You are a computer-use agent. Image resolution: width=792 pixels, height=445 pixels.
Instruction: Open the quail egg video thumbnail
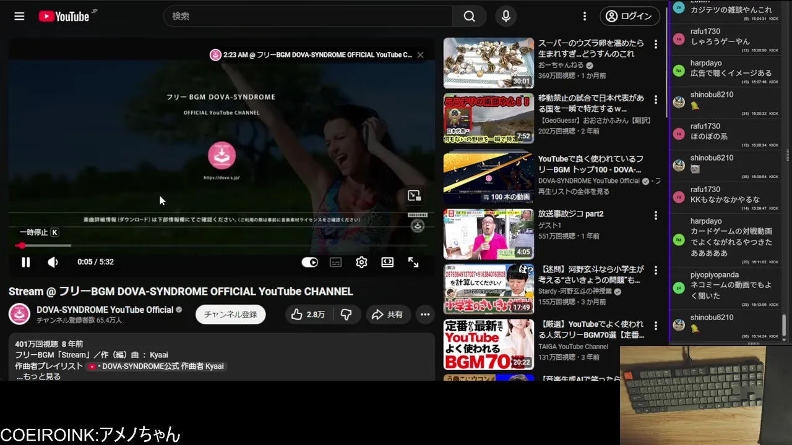coord(488,63)
